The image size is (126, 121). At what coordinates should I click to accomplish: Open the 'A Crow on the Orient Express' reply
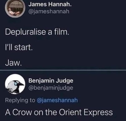click(x=59, y=112)
